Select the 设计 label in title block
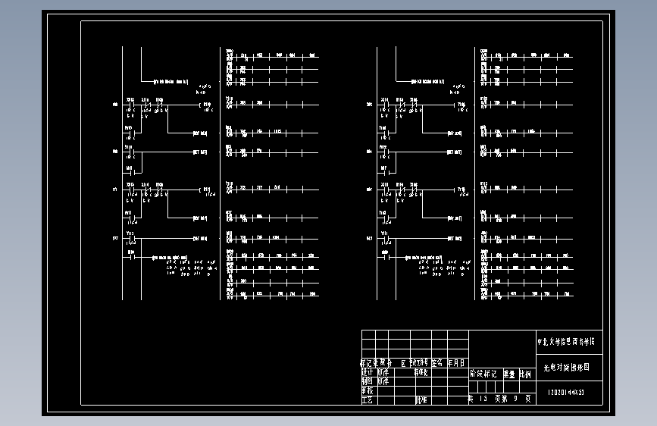The image size is (657, 426). point(368,372)
